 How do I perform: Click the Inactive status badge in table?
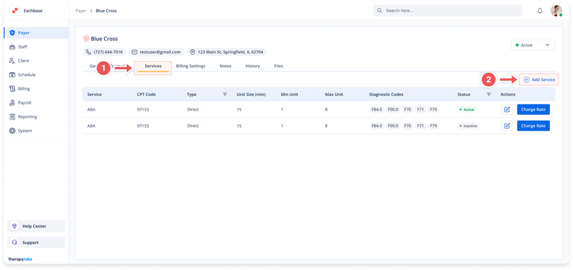[468, 126]
